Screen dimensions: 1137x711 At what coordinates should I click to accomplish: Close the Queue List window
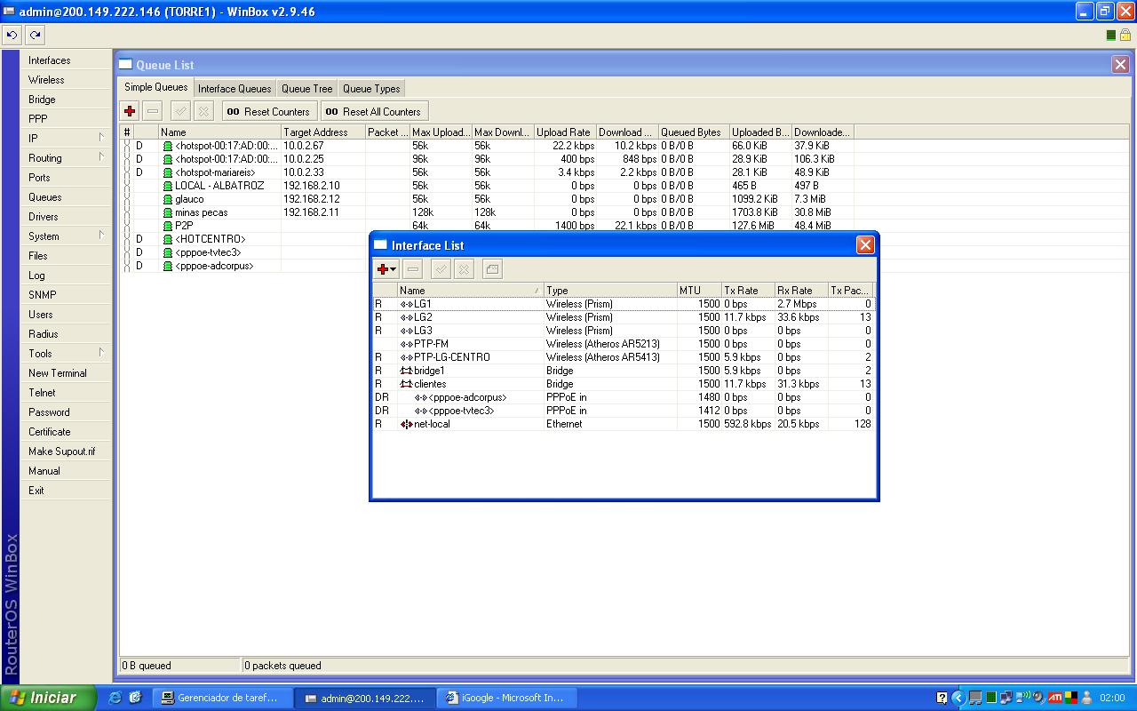(x=1120, y=64)
